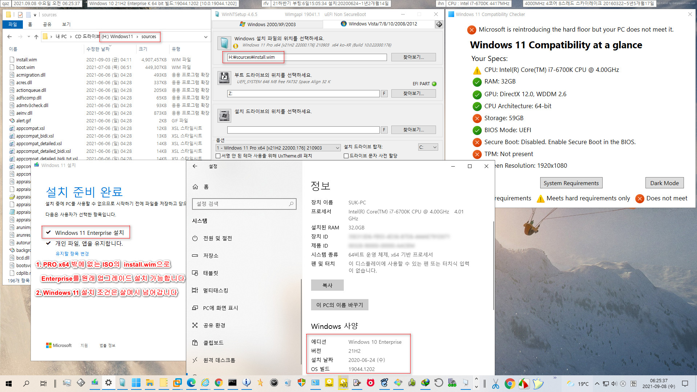Expand the Explorer address bar history dropdown
Image resolution: width=697 pixels, height=392 pixels.
206,37
